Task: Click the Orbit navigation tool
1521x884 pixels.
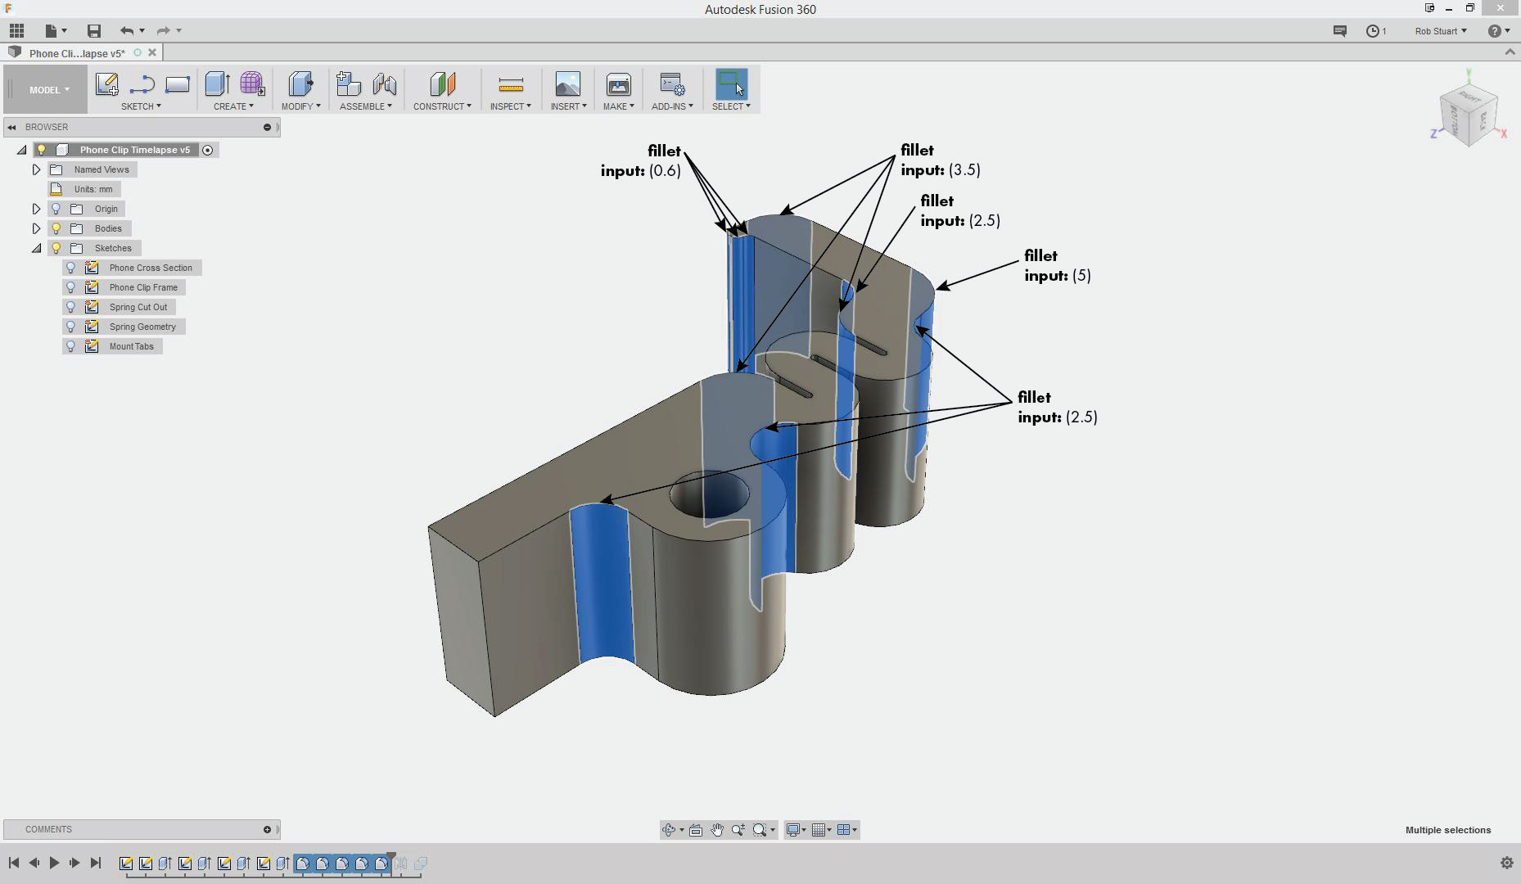Action: 669,830
